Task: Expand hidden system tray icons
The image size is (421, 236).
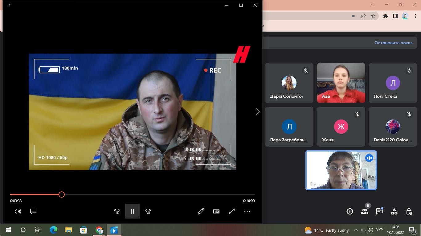Action: [x=355, y=230]
